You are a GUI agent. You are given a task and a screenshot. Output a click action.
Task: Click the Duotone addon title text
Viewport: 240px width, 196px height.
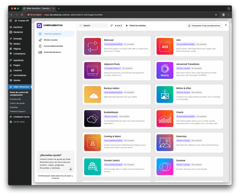181,161
